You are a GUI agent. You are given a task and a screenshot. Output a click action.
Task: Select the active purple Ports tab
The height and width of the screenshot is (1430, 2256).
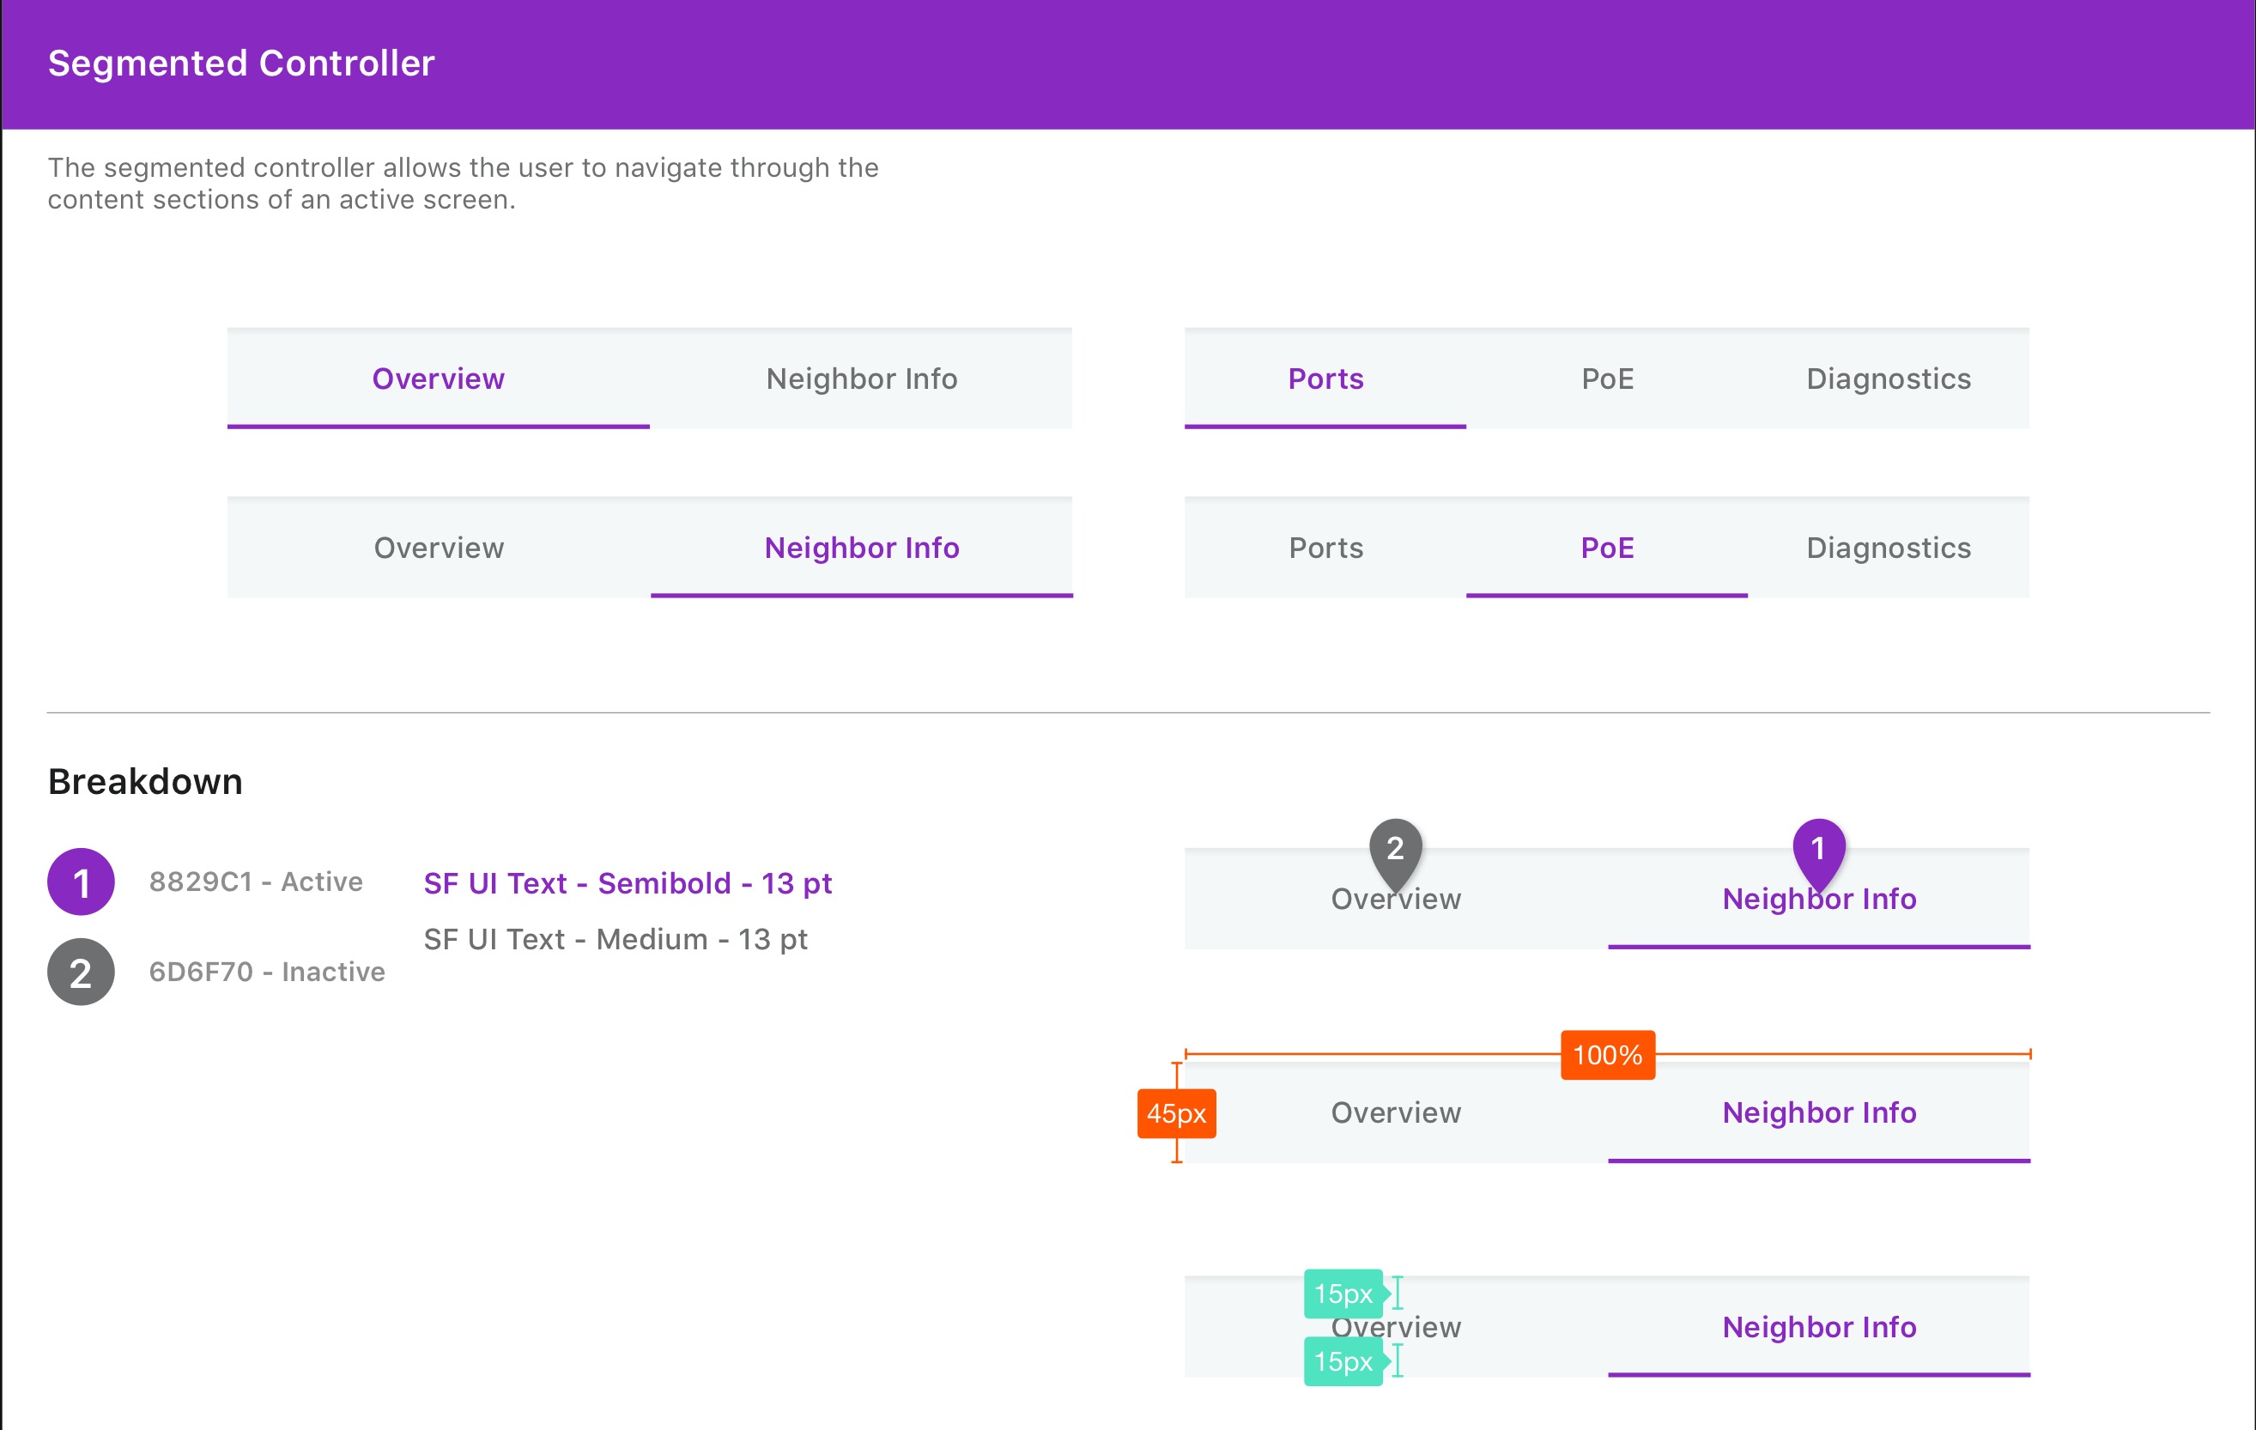[1325, 379]
